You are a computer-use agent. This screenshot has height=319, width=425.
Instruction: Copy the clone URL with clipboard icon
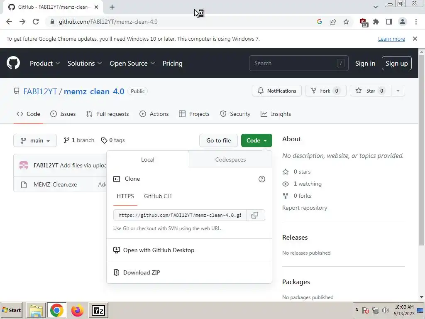point(255,215)
